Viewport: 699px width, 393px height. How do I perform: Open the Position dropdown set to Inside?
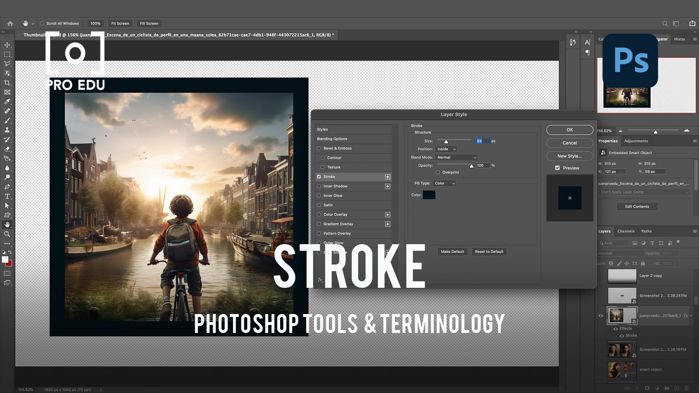click(x=446, y=149)
